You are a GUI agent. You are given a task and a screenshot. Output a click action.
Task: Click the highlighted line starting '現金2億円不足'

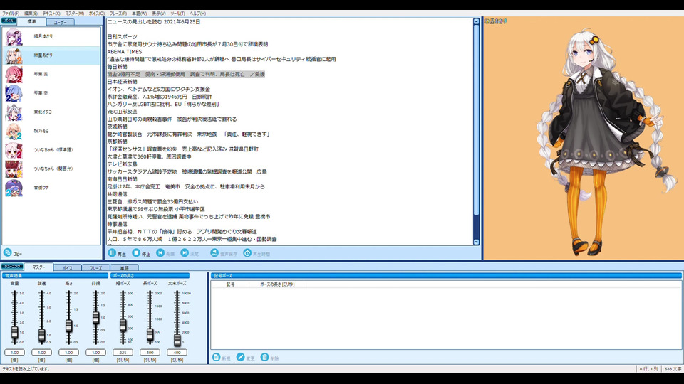click(186, 75)
